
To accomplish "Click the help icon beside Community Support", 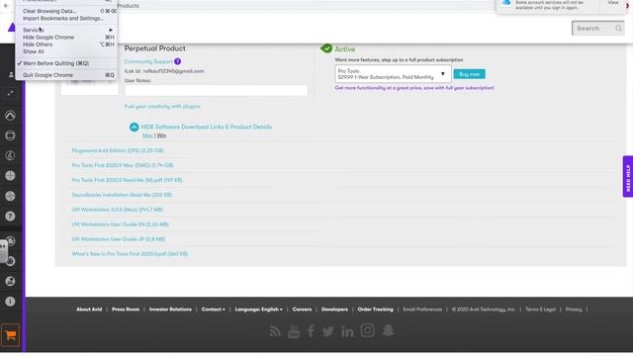I will tap(178, 61).
